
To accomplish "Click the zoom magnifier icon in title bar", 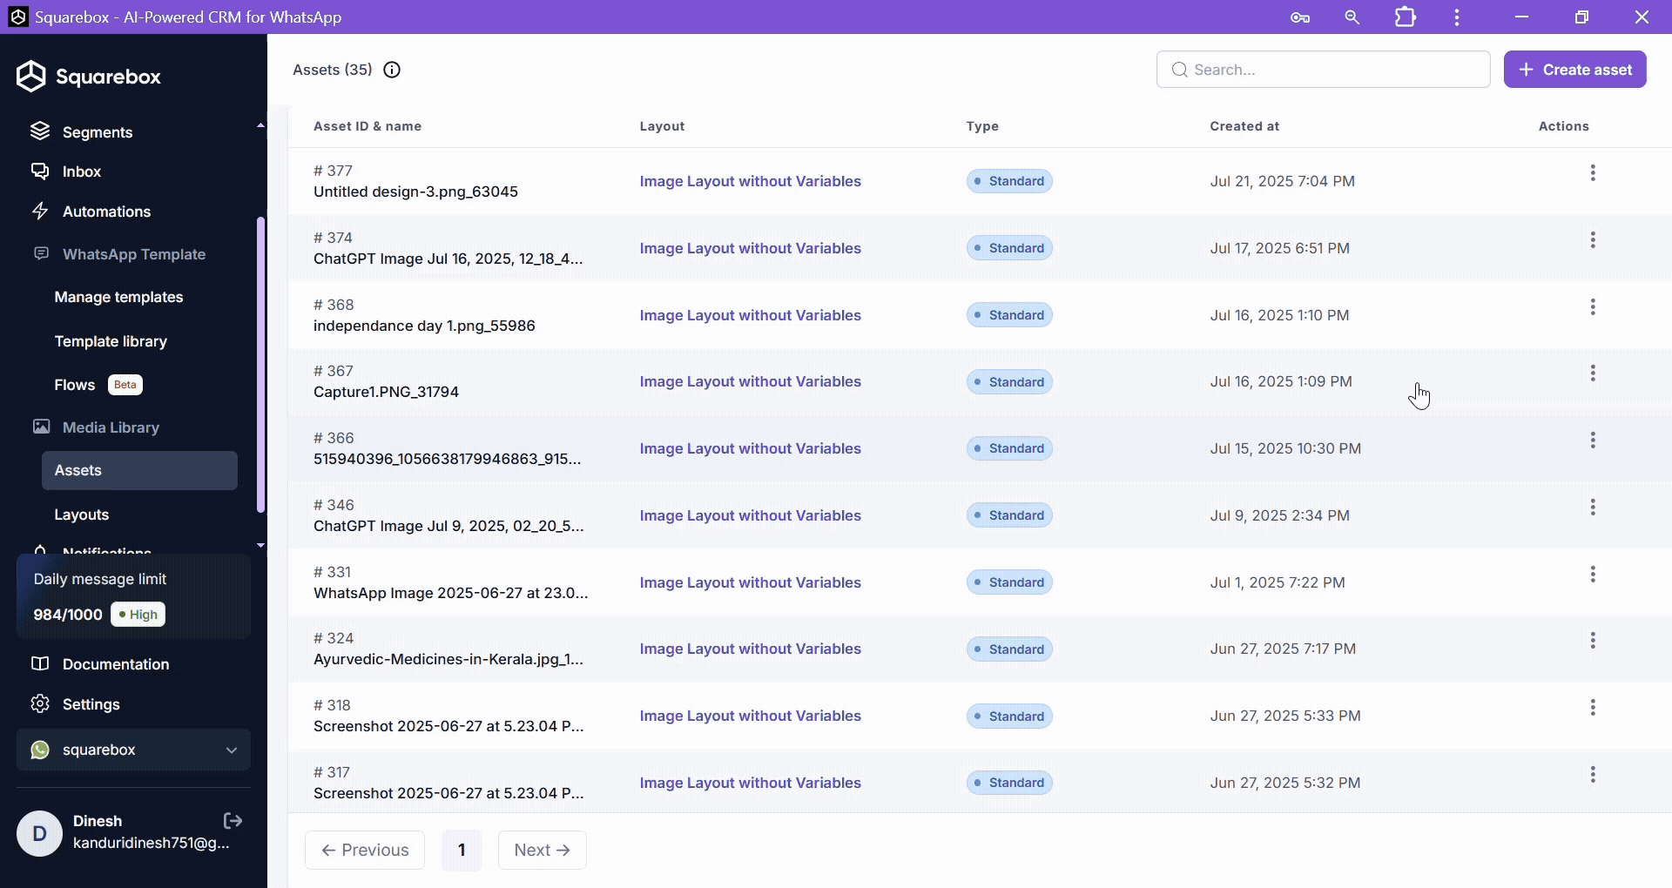I will (x=1352, y=17).
